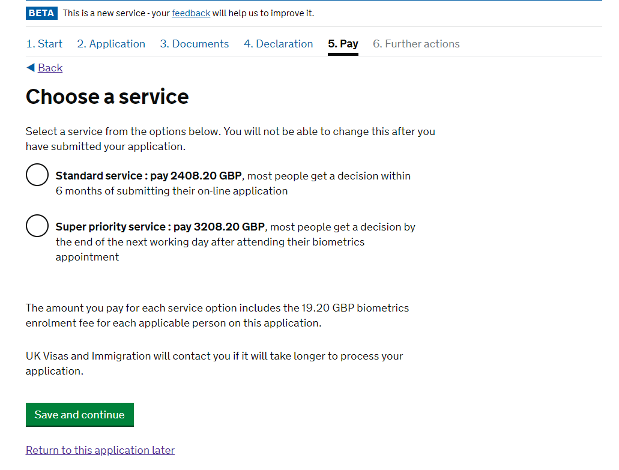This screenshot has height=470, width=619.
Task: Click the UK Visas and Immigration notice
Action: pyautogui.click(x=214, y=363)
